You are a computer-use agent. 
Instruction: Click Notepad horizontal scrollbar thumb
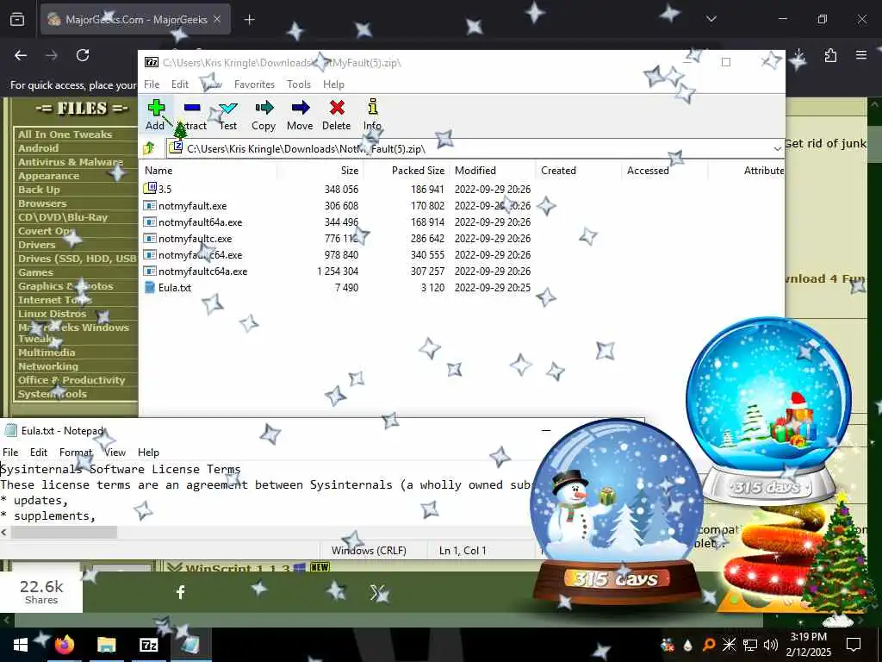tap(64, 532)
